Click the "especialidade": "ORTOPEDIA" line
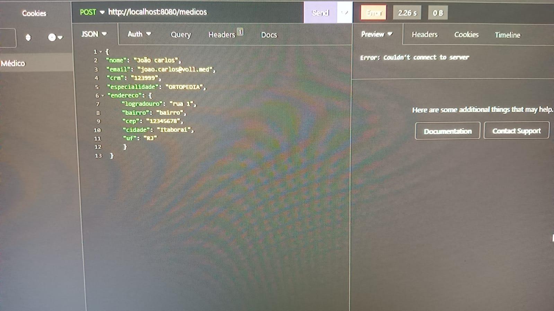The height and width of the screenshot is (311, 554). pos(156,87)
